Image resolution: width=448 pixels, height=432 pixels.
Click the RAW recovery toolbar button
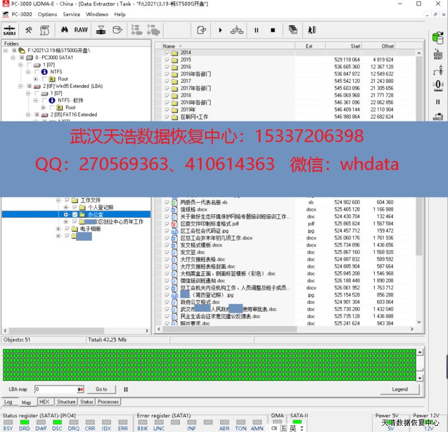[81, 30]
